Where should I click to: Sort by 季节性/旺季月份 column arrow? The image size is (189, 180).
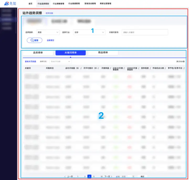pyautogui.click(x=184, y=68)
